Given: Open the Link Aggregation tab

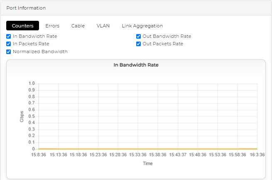Looking at the screenshot, I should [142, 26].
